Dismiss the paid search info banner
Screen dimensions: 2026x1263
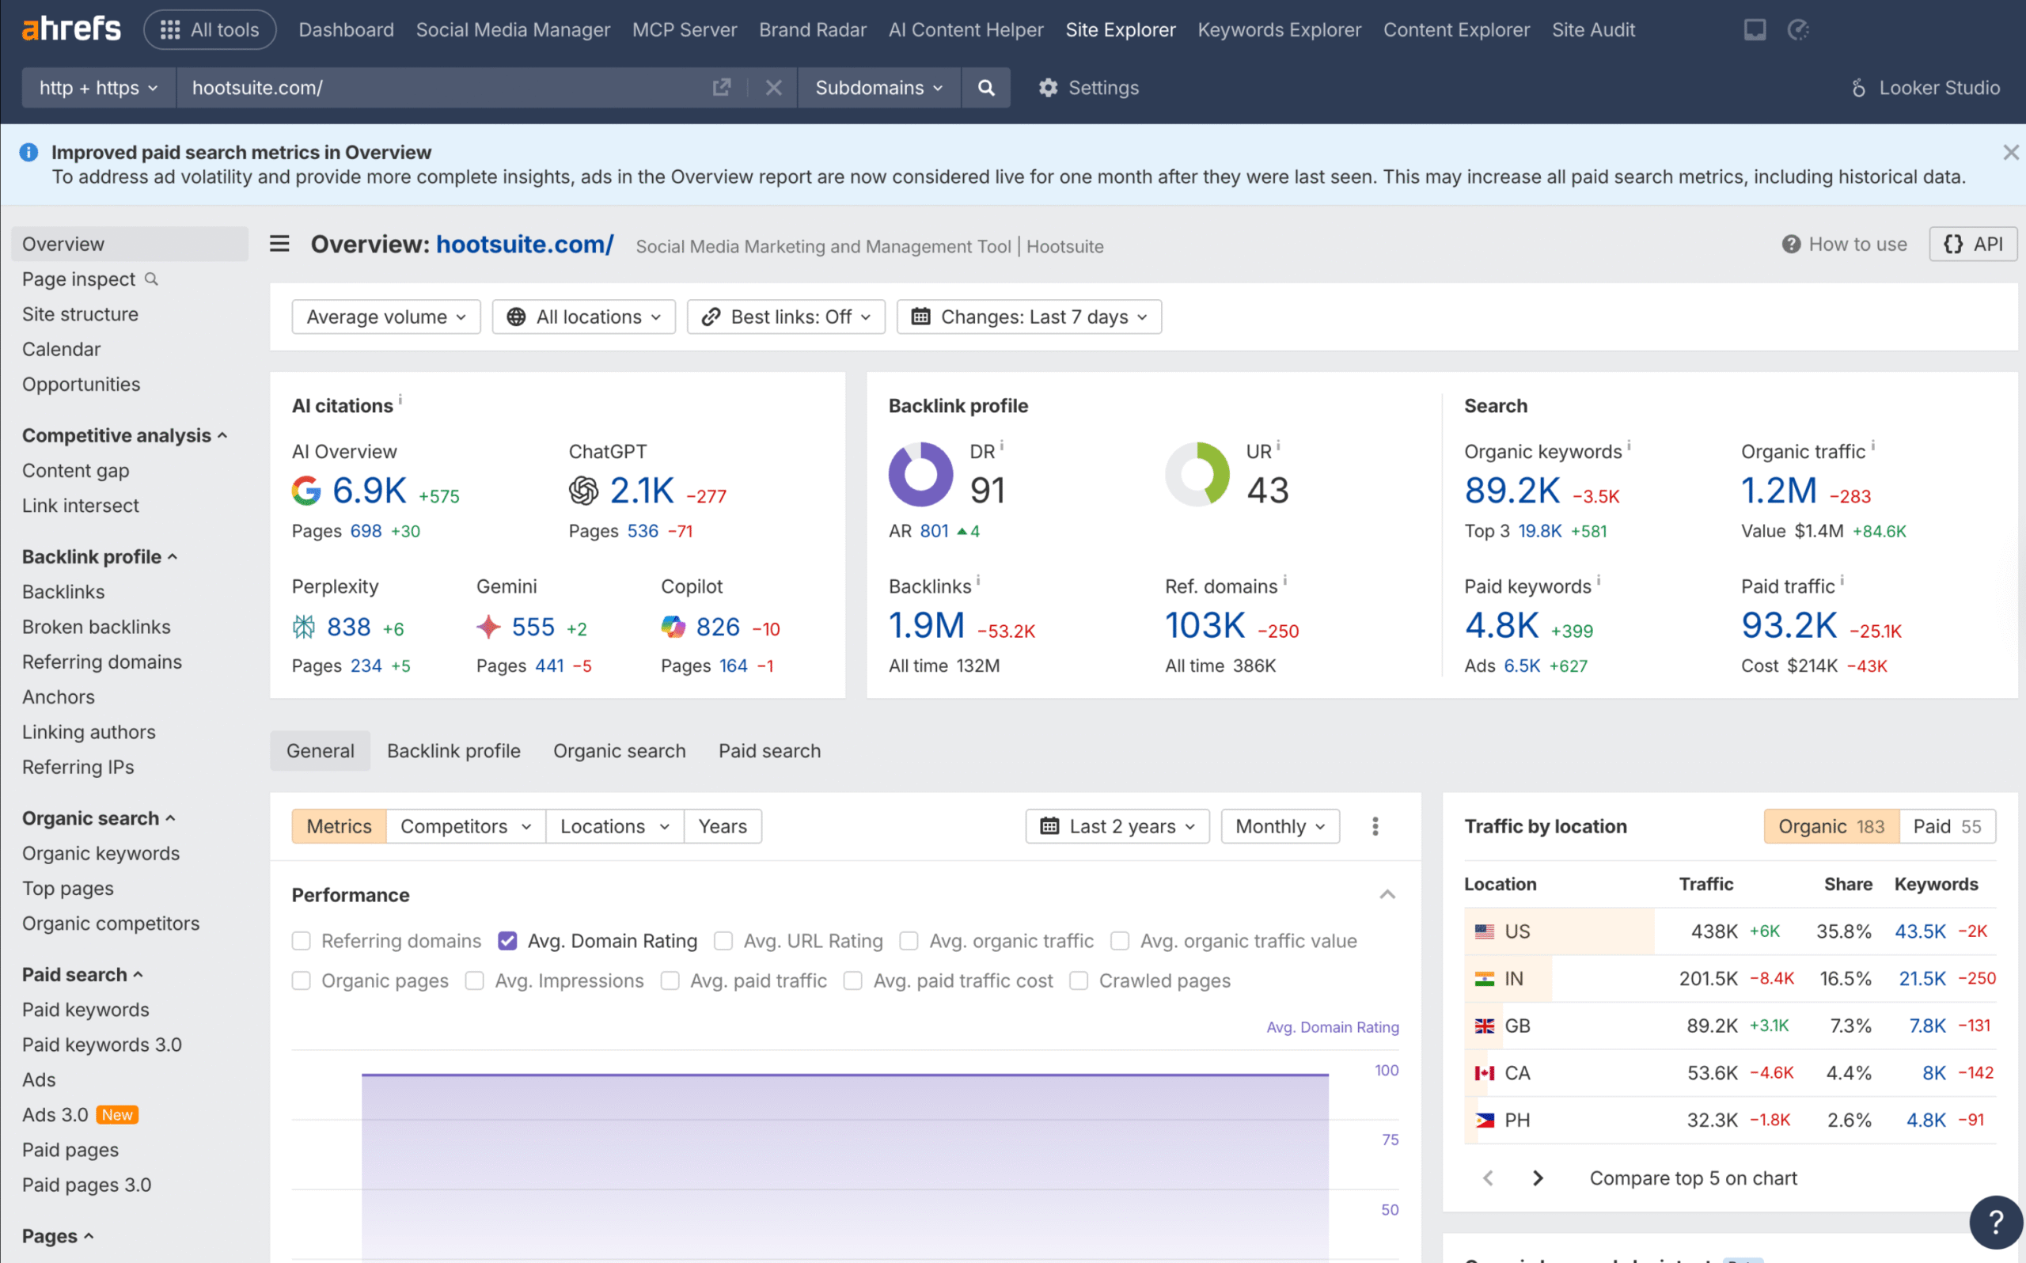(x=2010, y=152)
